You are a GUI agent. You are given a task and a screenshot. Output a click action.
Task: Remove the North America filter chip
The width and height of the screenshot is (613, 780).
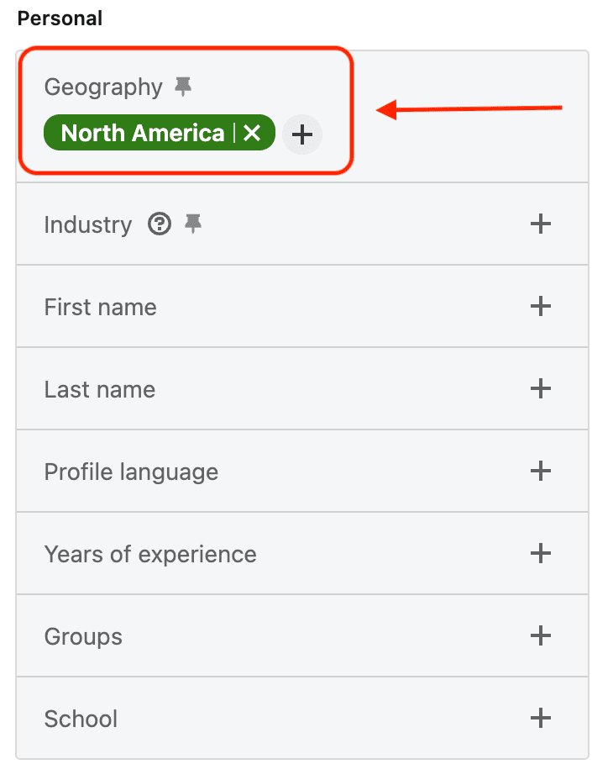[x=252, y=133]
